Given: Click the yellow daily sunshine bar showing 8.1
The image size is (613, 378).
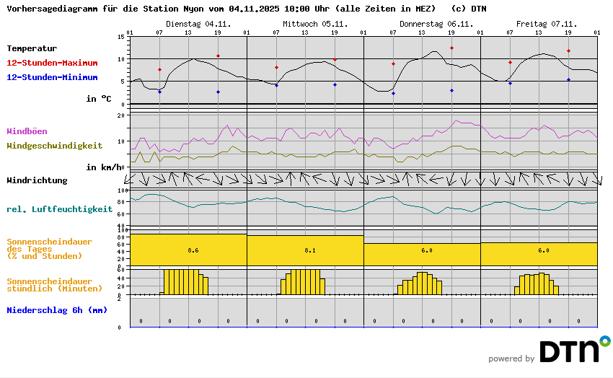Looking at the screenshot, I should 305,250.
